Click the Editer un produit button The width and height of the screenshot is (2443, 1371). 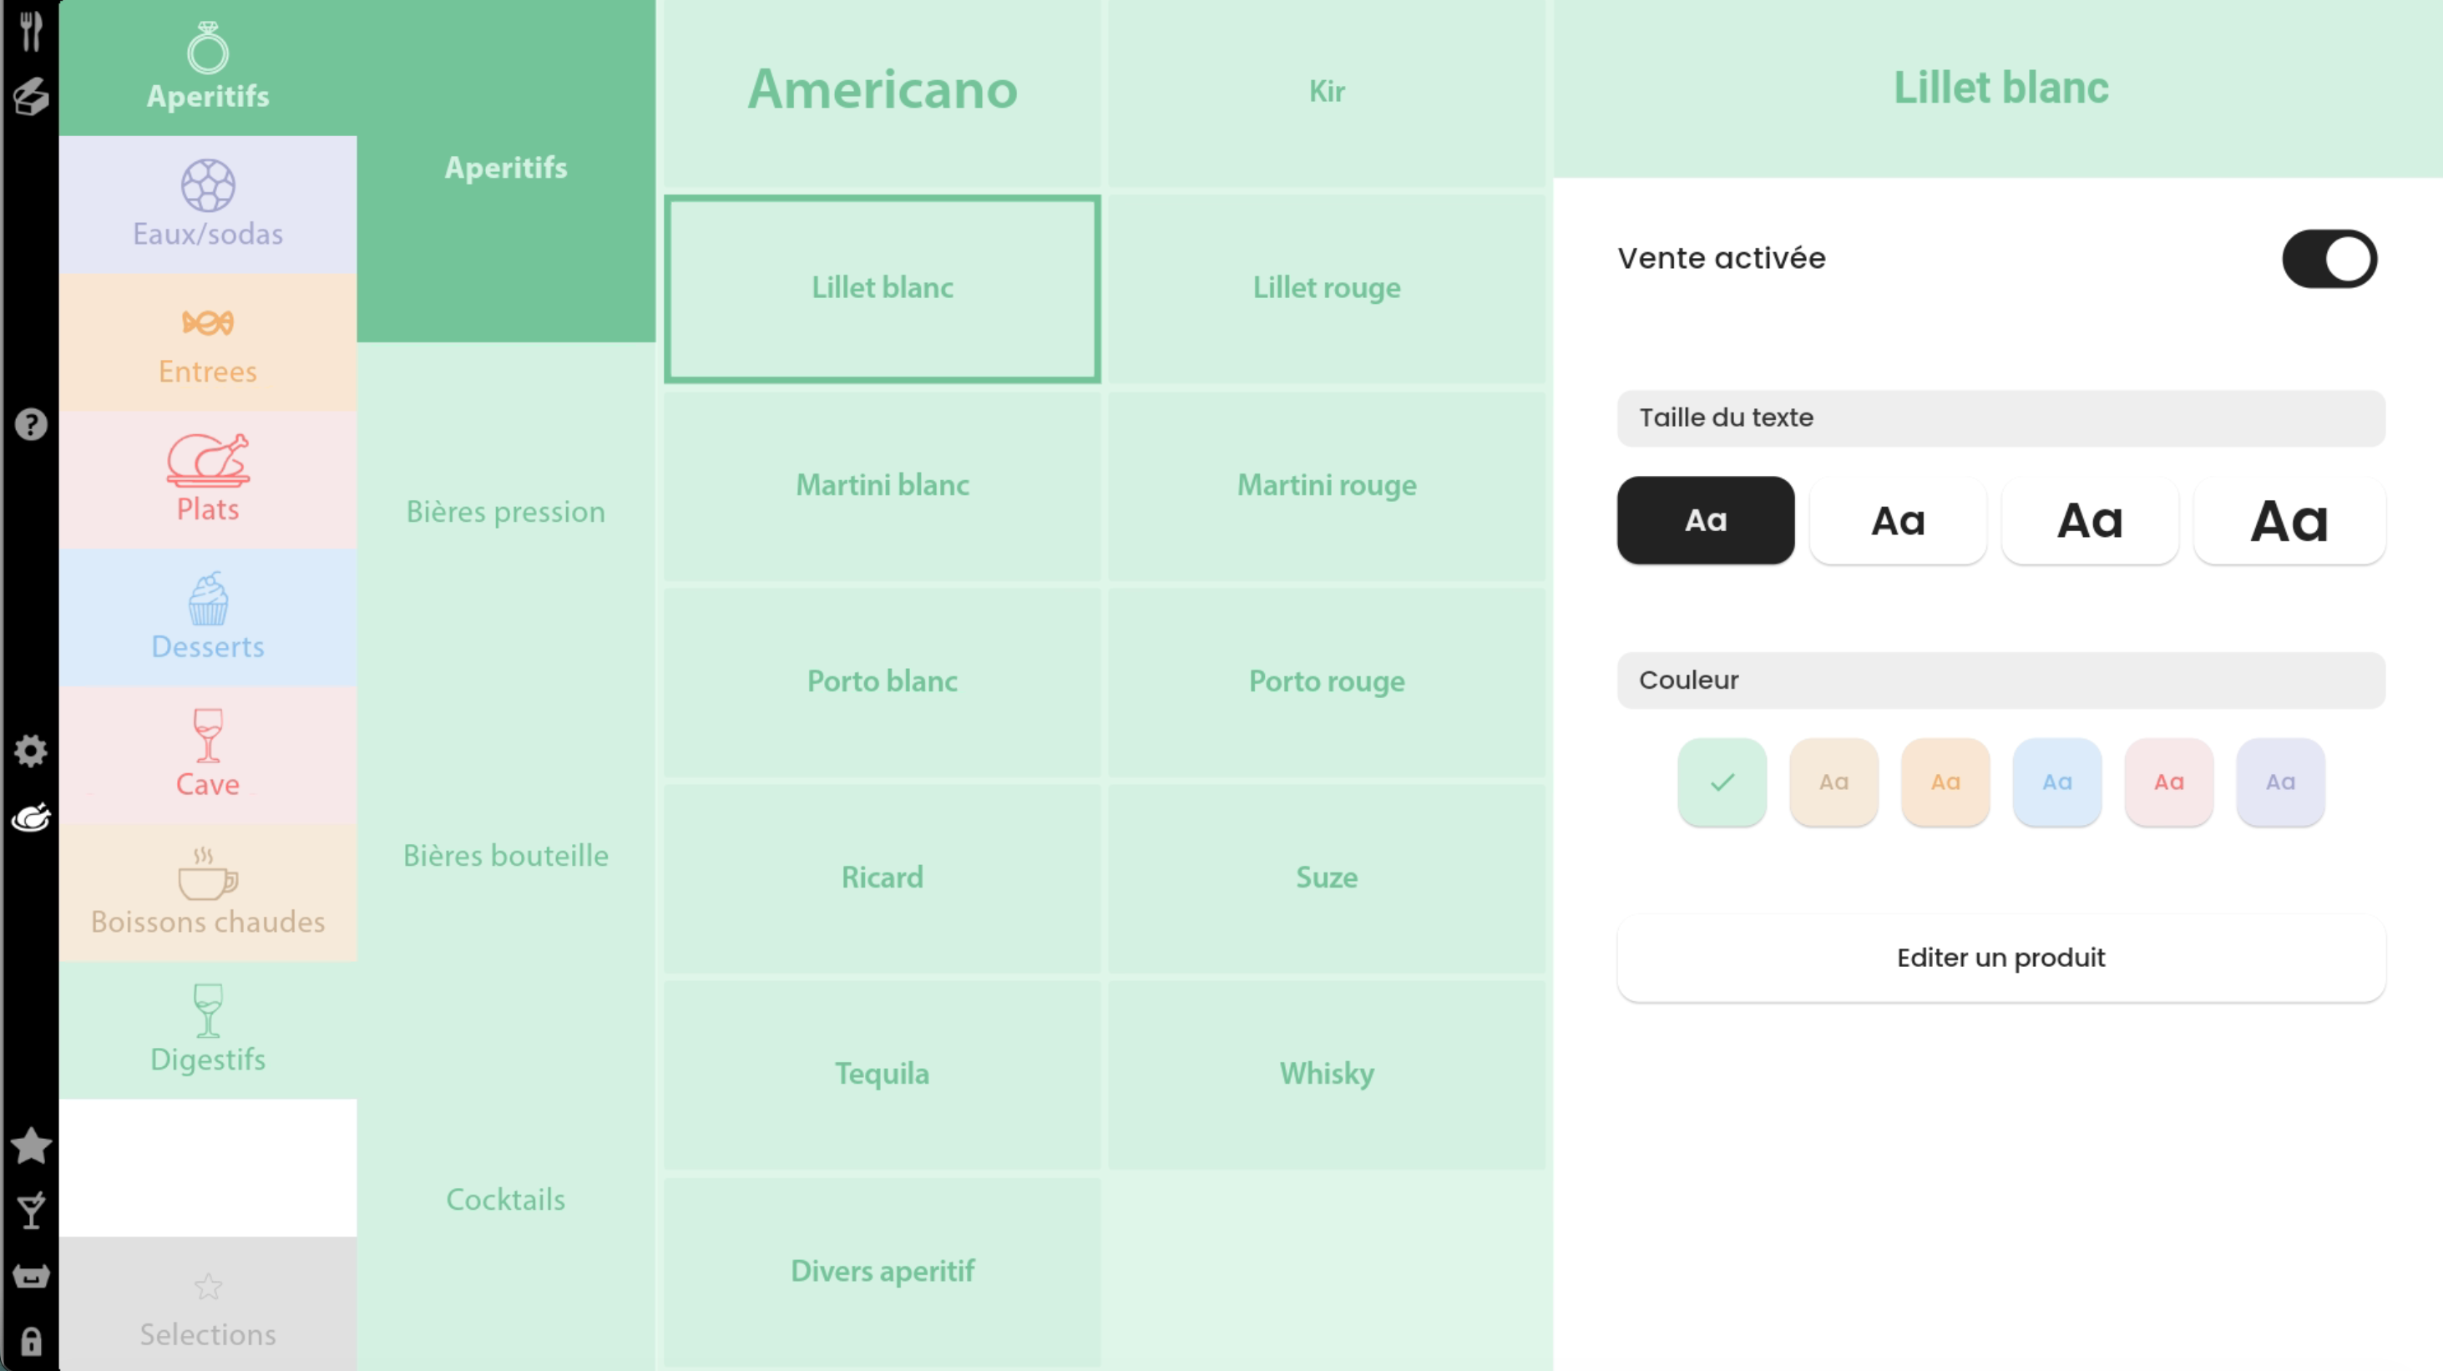click(2000, 958)
